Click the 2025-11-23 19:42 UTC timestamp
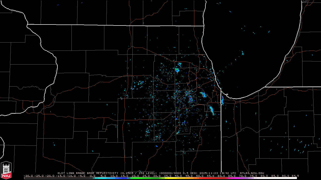 click(x=218, y=173)
